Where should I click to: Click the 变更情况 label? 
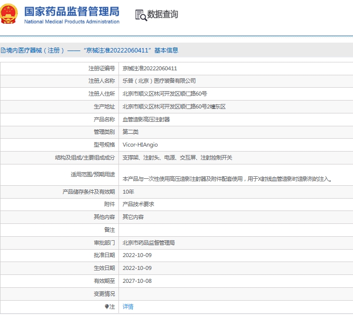[105, 294]
